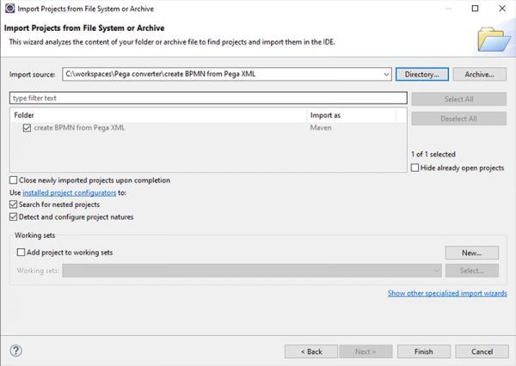The height and width of the screenshot is (366, 516).
Task: Check Add project to working sets
Action: coord(21,253)
